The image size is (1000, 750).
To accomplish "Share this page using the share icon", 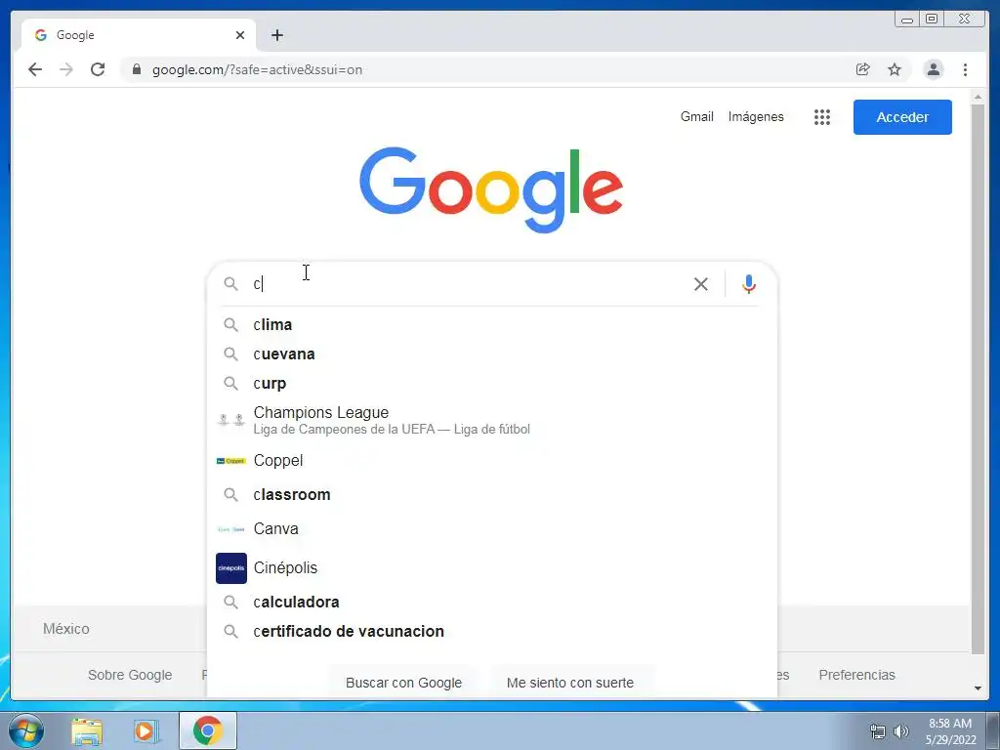I will tap(863, 69).
